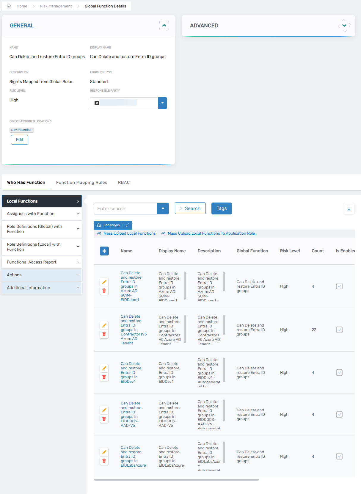361x494 pixels.
Task: Click the blue add row plus icon
Action: [104, 251]
